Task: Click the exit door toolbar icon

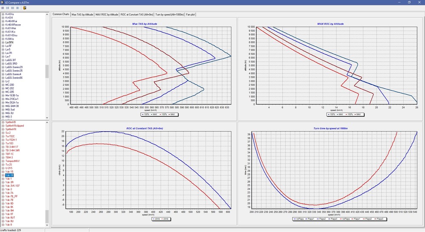Action: pos(25,8)
